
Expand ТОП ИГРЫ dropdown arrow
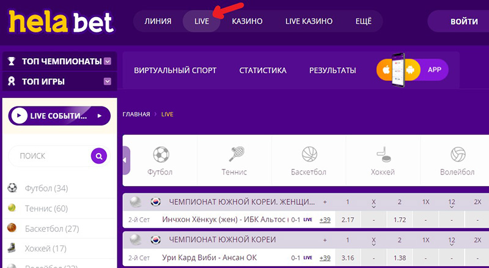pos(108,81)
